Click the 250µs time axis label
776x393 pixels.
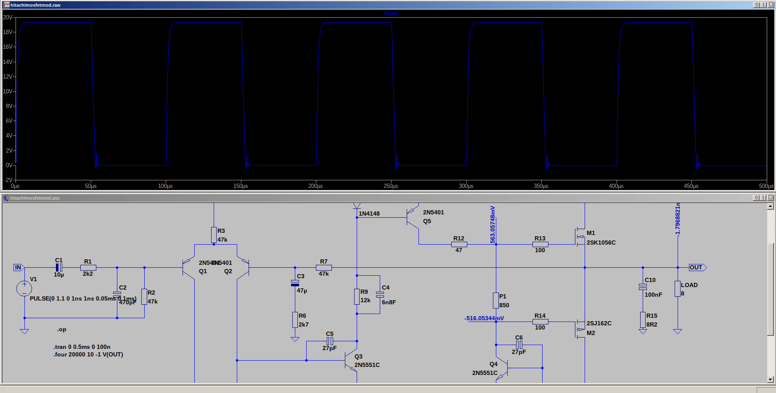pos(391,186)
